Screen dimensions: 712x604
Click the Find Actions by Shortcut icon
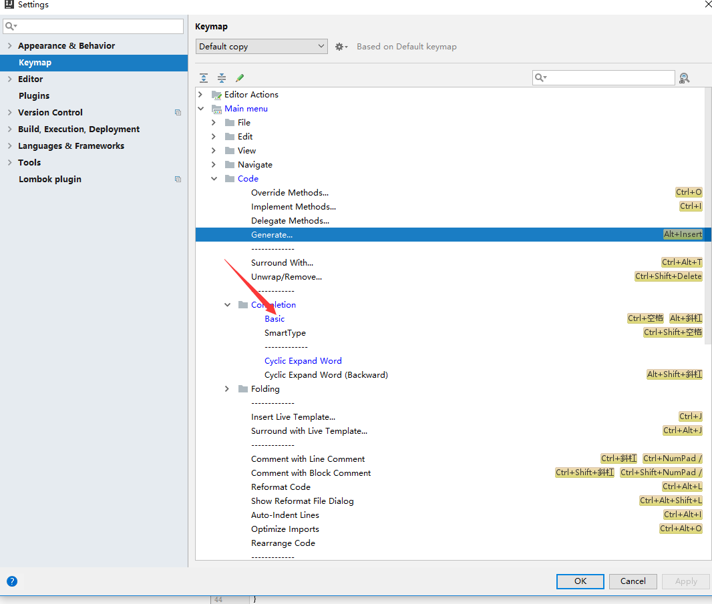[x=684, y=78]
